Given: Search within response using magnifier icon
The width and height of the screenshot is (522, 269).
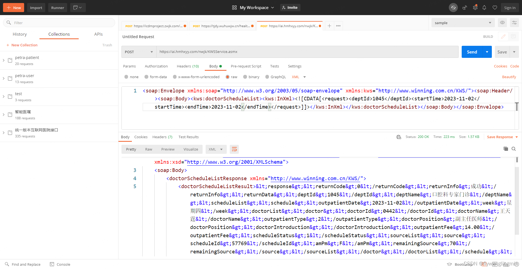Looking at the screenshot, I should [x=514, y=149].
